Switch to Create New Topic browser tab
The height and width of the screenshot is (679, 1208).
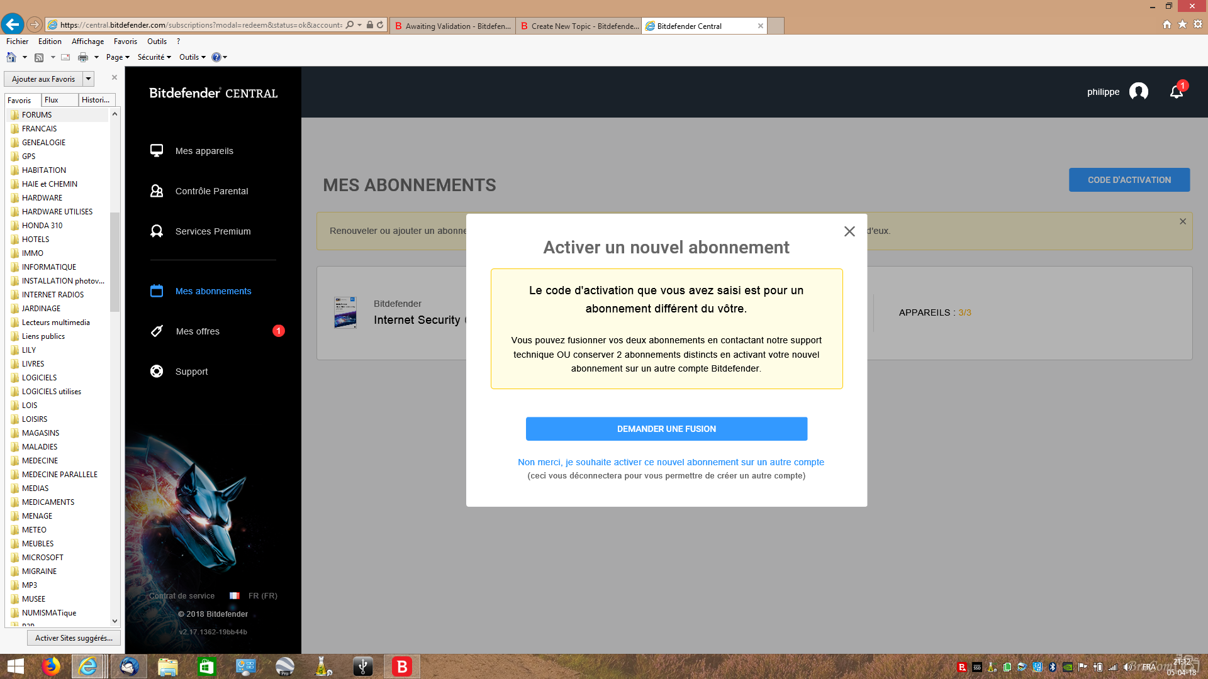pos(578,26)
